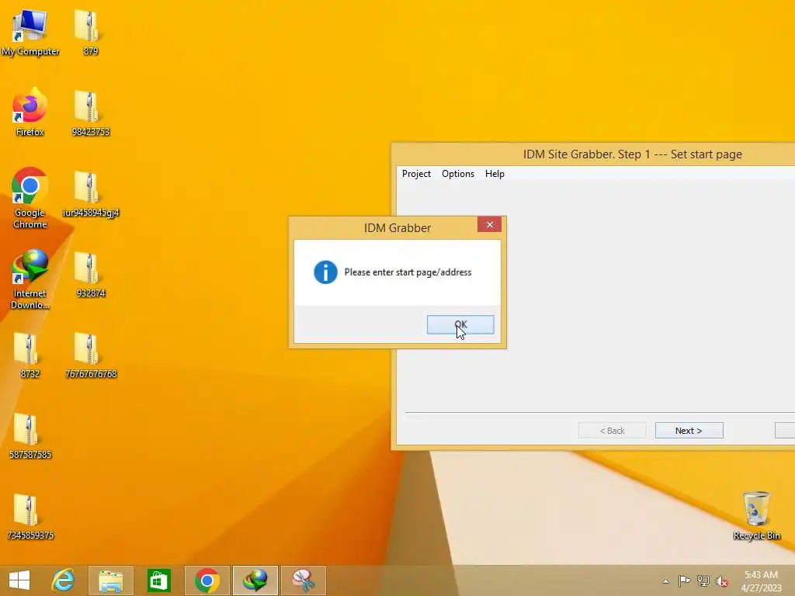Open the network status tray icon
Screen dimensions: 795x596
pos(703,580)
